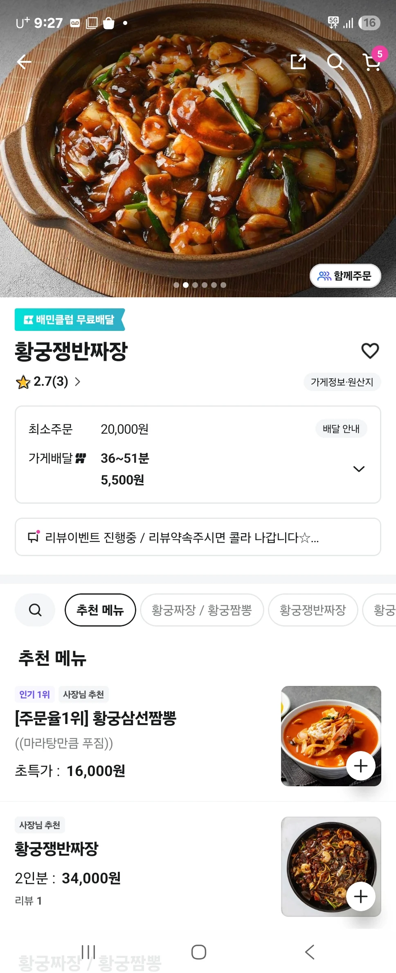Add 황궁쟁반짜장 with the plus button

pos(360,896)
